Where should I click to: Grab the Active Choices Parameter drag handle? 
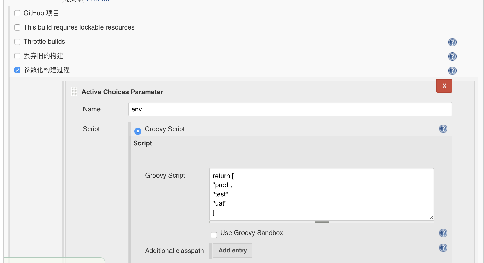pos(75,92)
